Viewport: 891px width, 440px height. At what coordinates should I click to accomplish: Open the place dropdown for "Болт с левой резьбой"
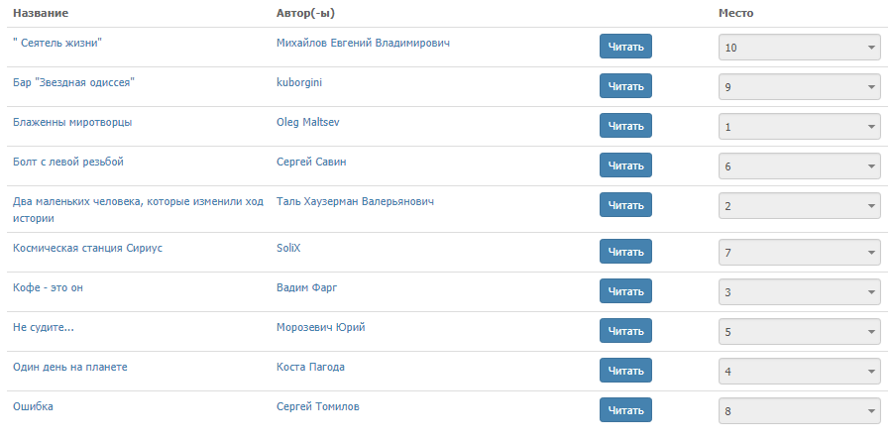(x=800, y=166)
